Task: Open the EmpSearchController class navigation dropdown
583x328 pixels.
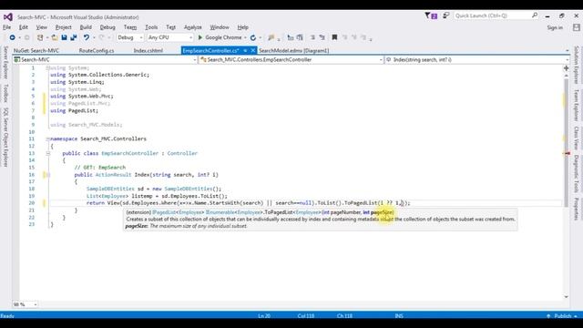Action: (291, 59)
